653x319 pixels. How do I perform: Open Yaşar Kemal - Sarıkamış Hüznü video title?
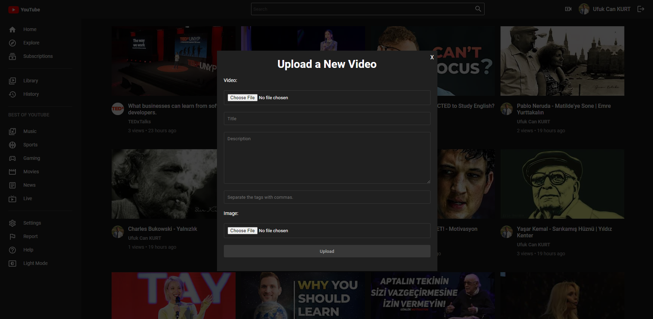(564, 232)
